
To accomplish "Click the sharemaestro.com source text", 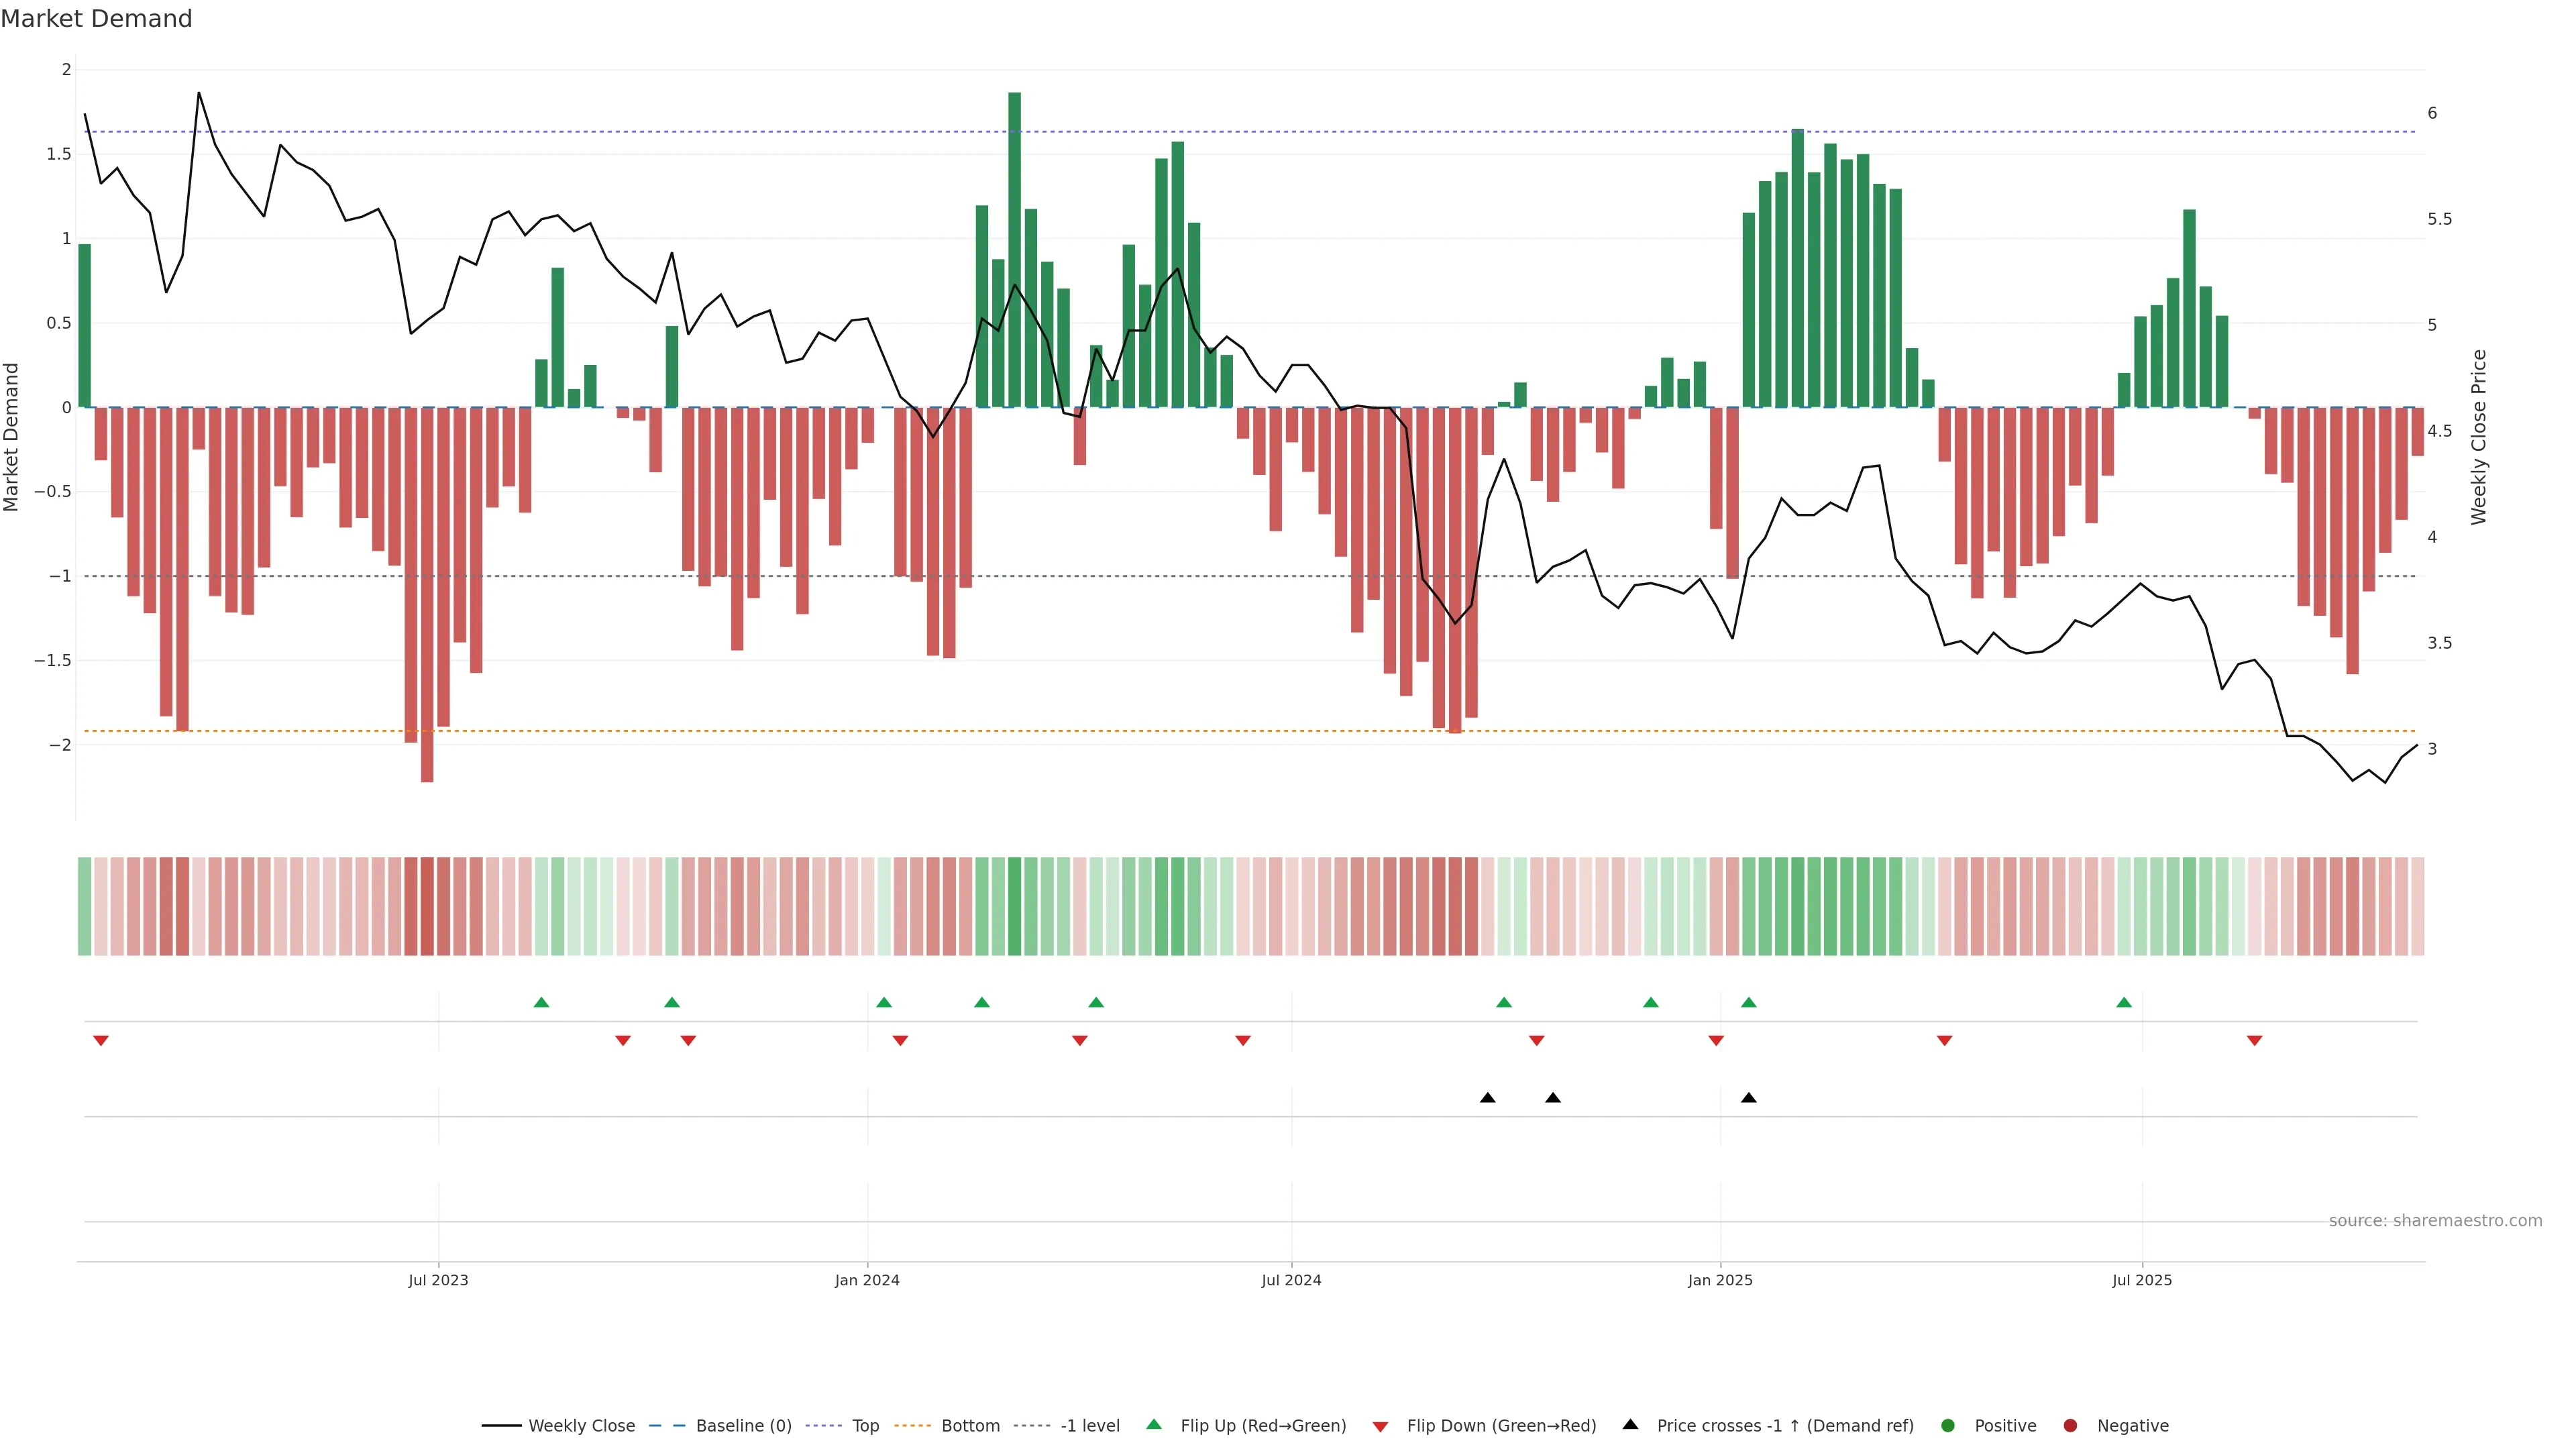I will [2435, 1221].
